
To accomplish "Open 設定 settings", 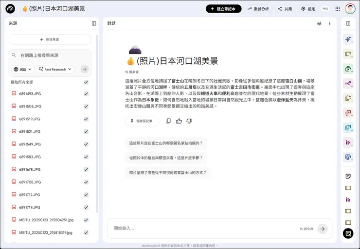I will (x=308, y=9).
